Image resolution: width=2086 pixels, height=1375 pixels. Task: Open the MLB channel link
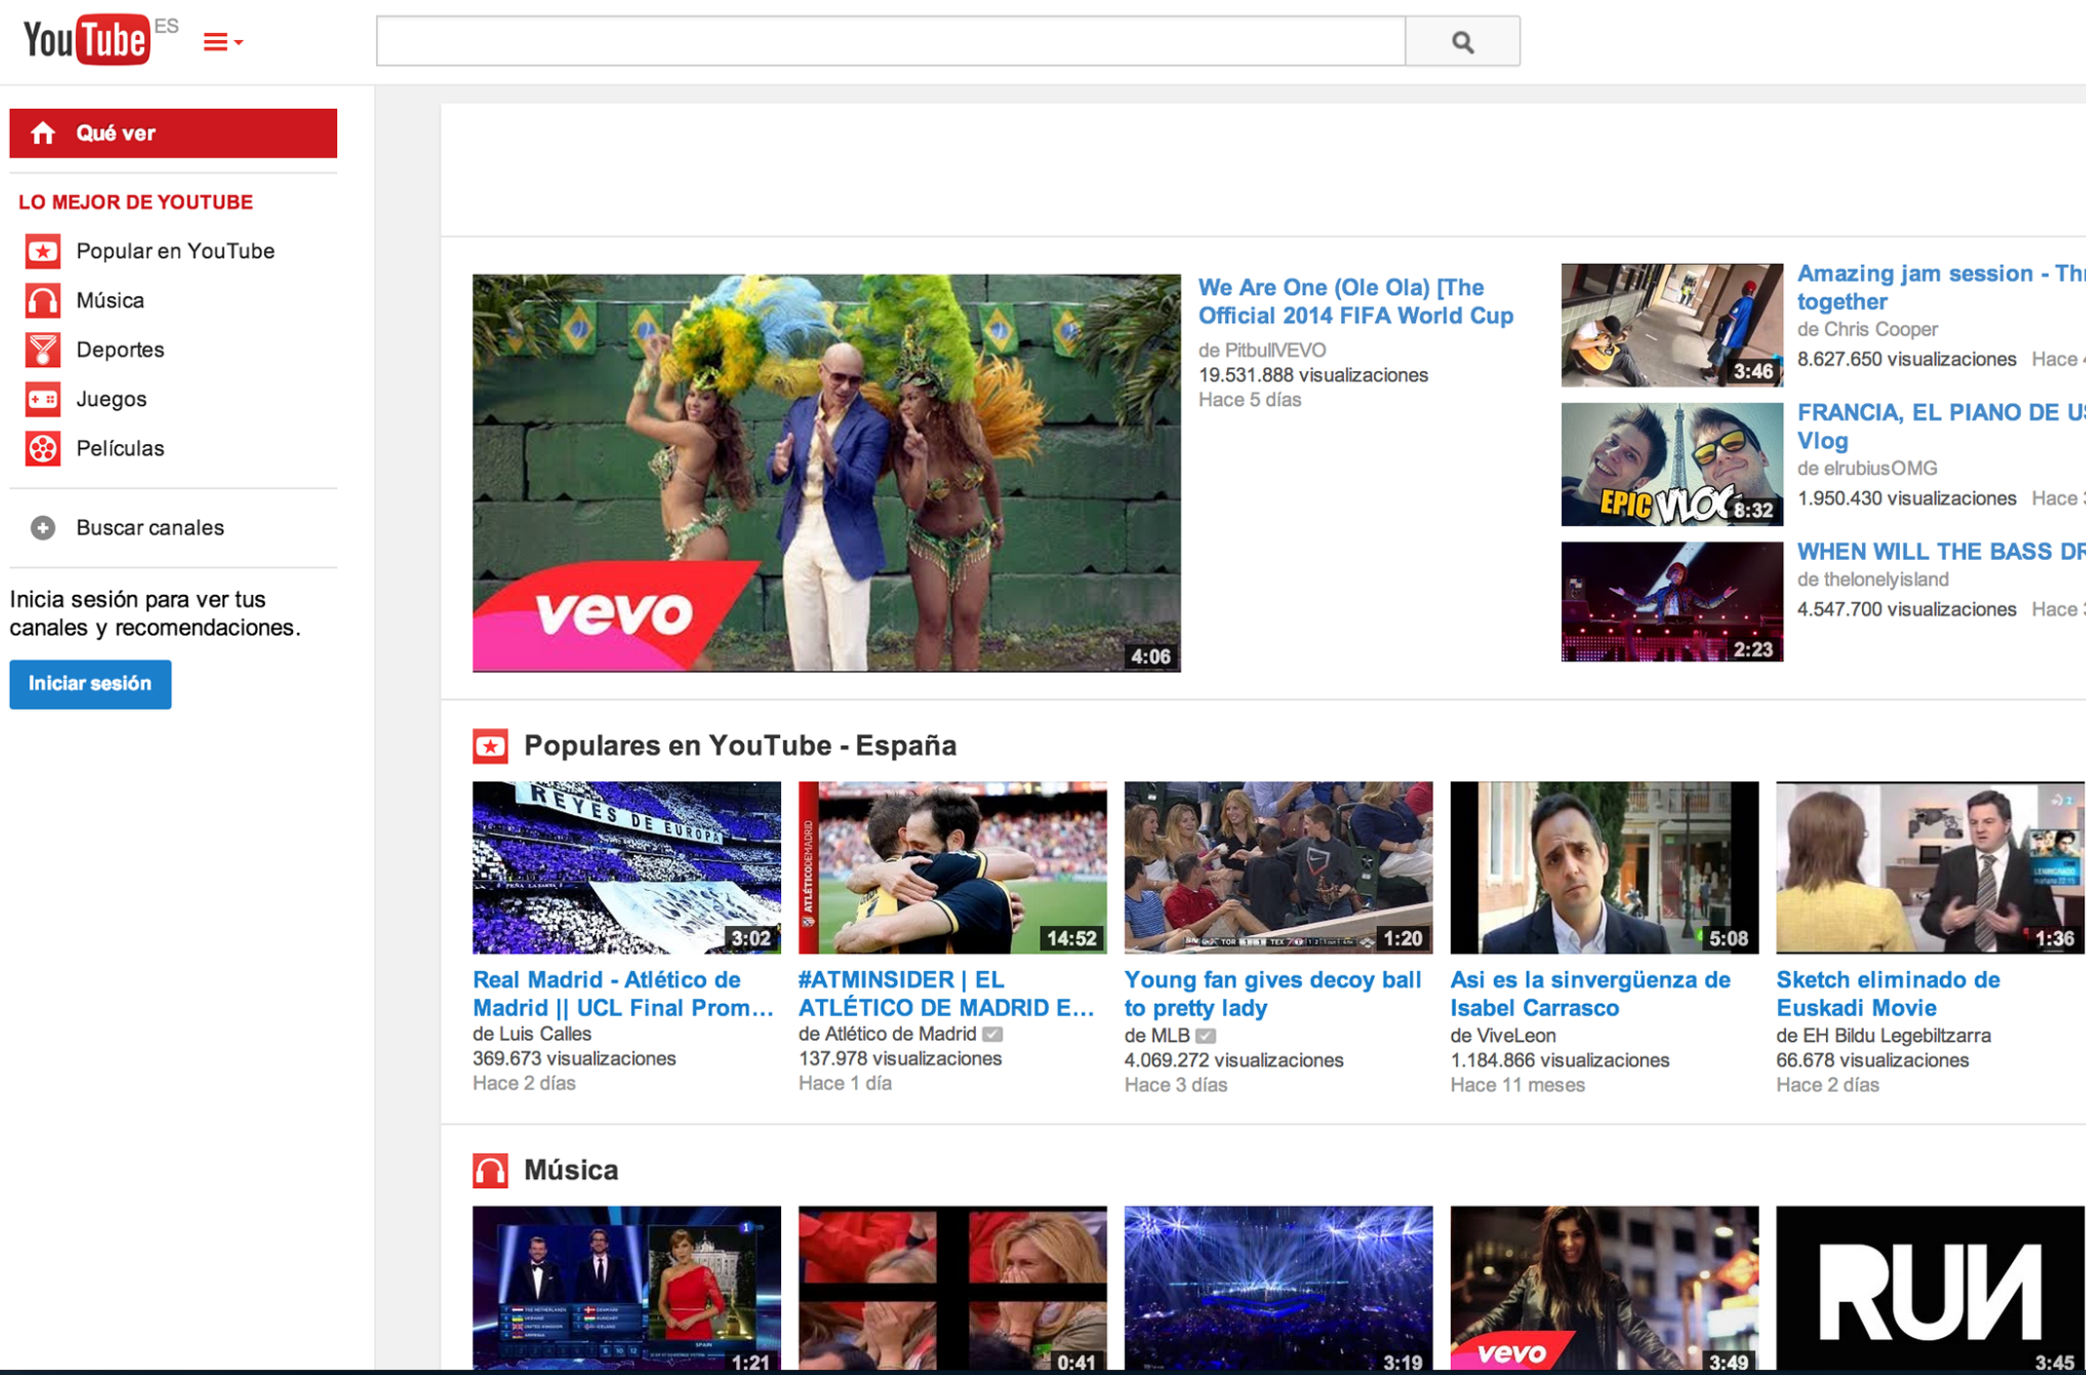pyautogui.click(x=1171, y=1036)
